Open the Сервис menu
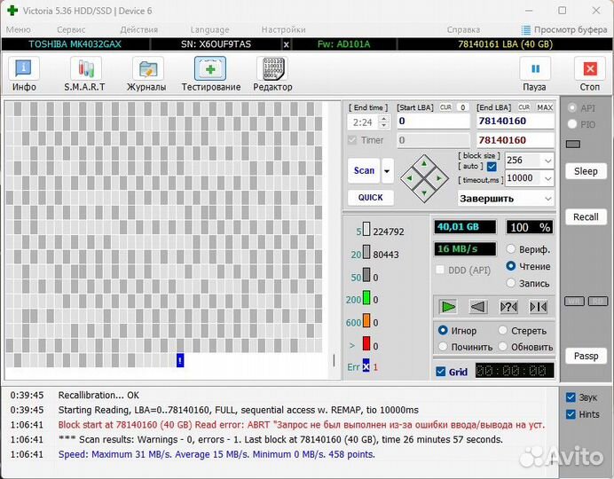The width and height of the screenshot is (614, 479). [x=72, y=29]
